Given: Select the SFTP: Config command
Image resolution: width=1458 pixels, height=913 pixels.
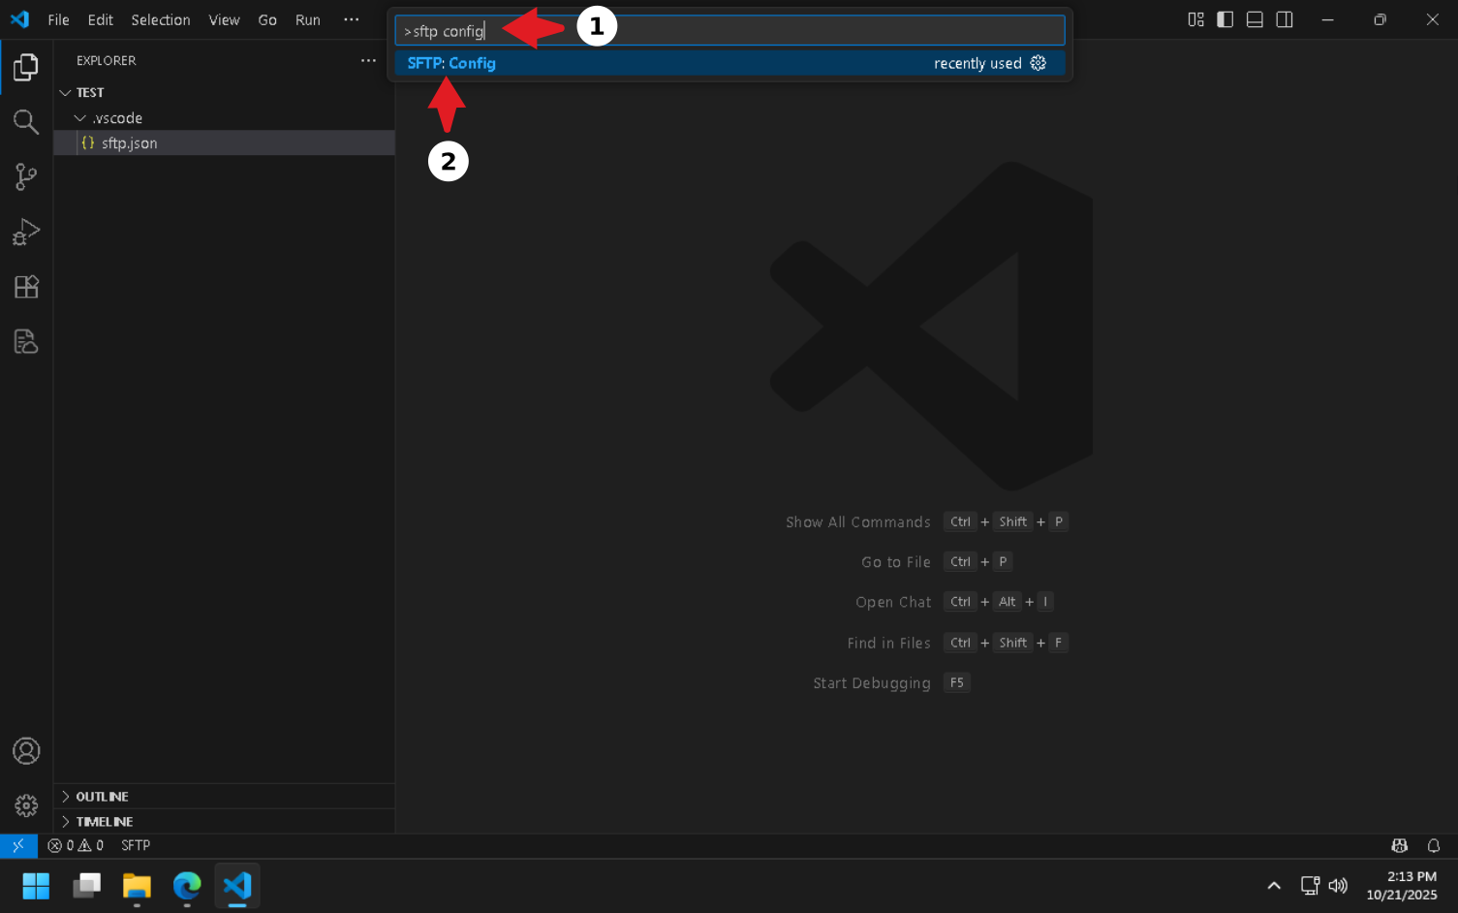Looking at the screenshot, I should [451, 63].
